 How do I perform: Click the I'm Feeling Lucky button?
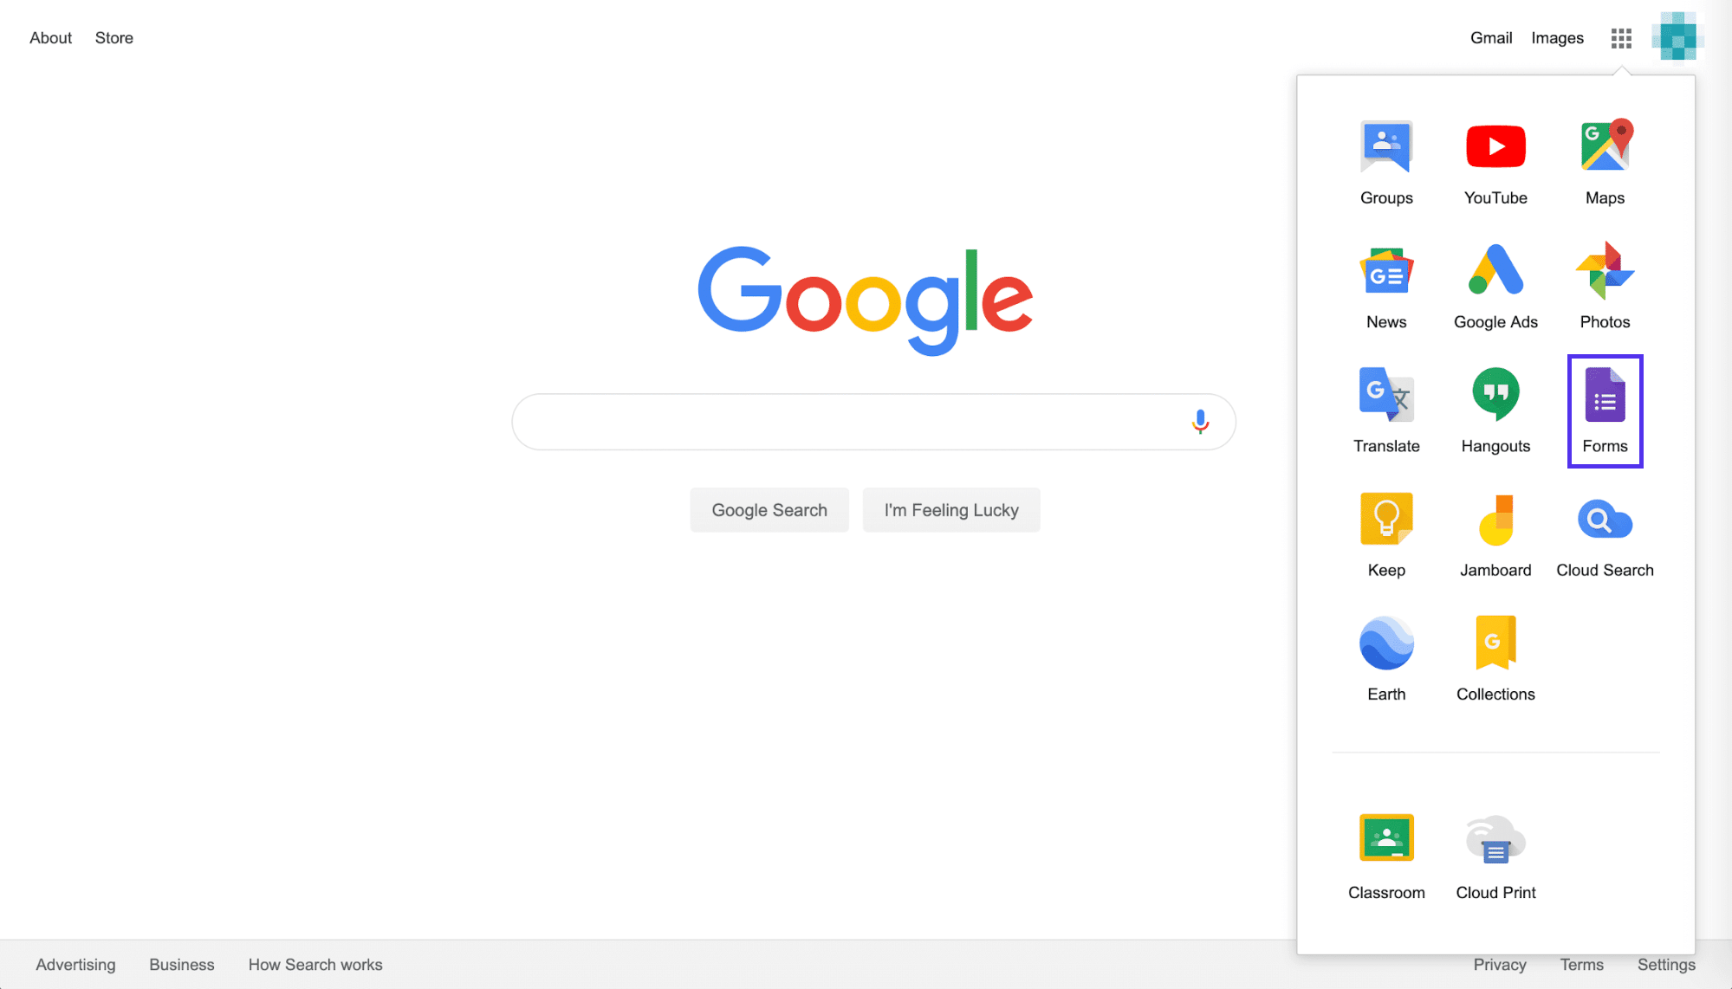[950, 510]
